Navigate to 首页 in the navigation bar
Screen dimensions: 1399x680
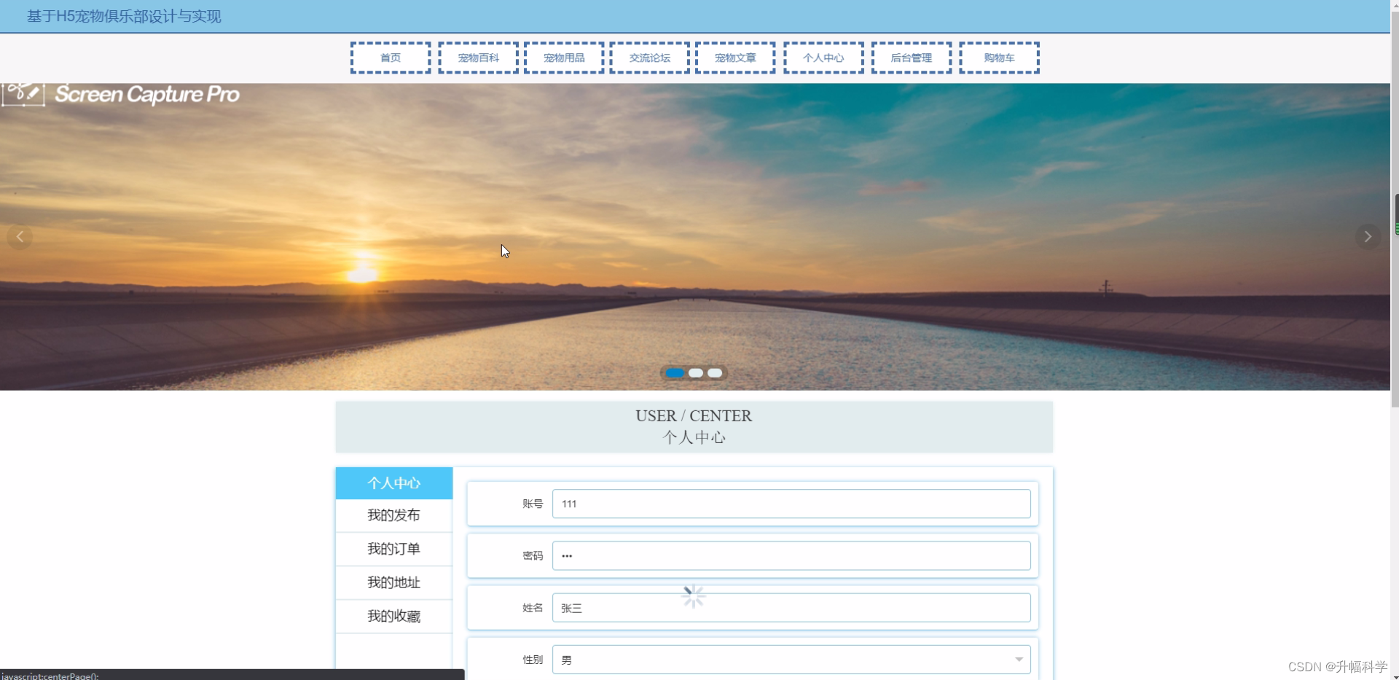tap(389, 58)
